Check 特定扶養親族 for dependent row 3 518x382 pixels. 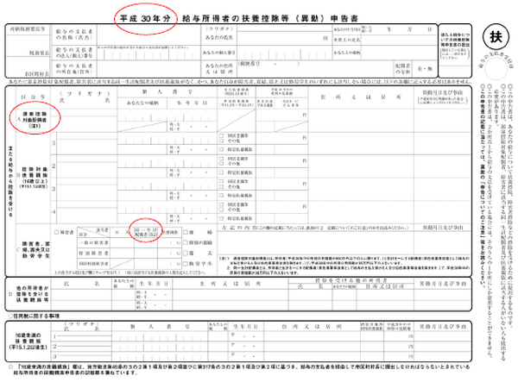pos(221,195)
